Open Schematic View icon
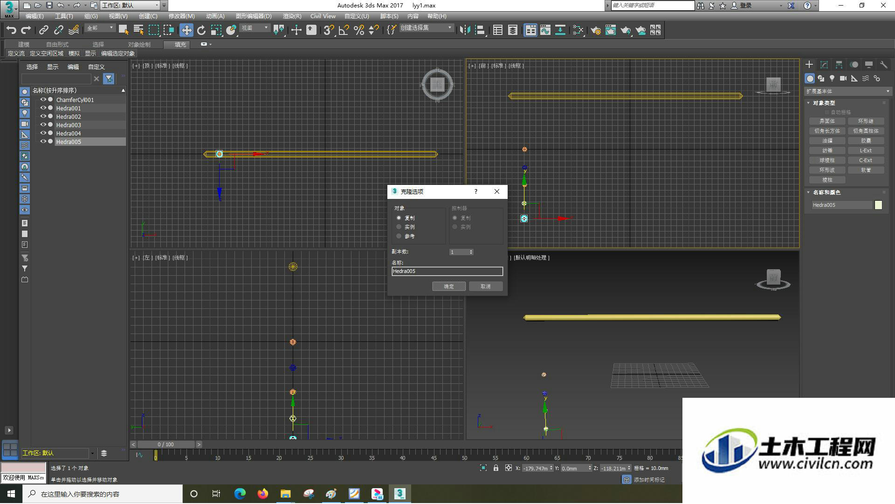Image resolution: width=895 pixels, height=504 pixels. tap(560, 30)
